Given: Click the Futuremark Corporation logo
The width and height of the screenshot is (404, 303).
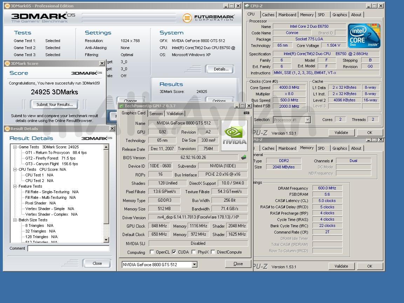Looking at the screenshot, I should point(208,18).
